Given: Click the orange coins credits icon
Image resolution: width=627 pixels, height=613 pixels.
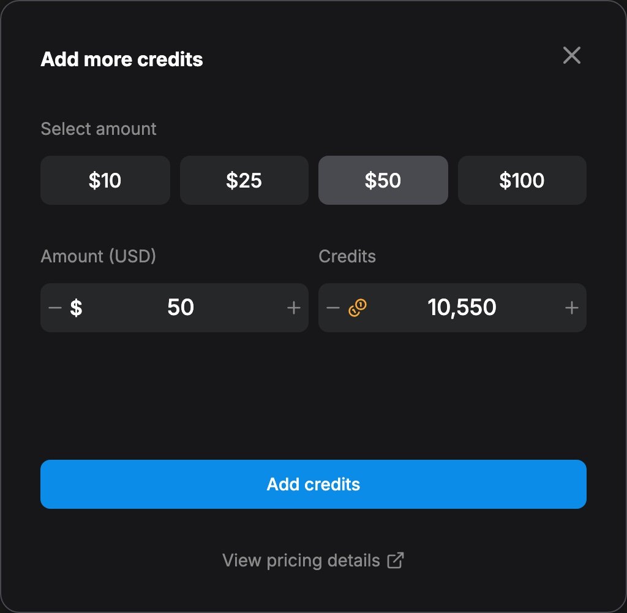Looking at the screenshot, I should 357,308.
